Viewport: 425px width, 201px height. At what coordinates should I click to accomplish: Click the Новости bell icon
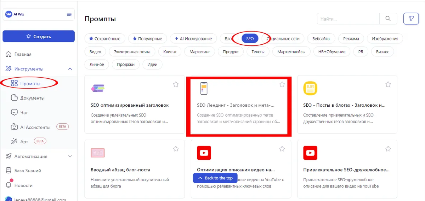click(x=9, y=185)
